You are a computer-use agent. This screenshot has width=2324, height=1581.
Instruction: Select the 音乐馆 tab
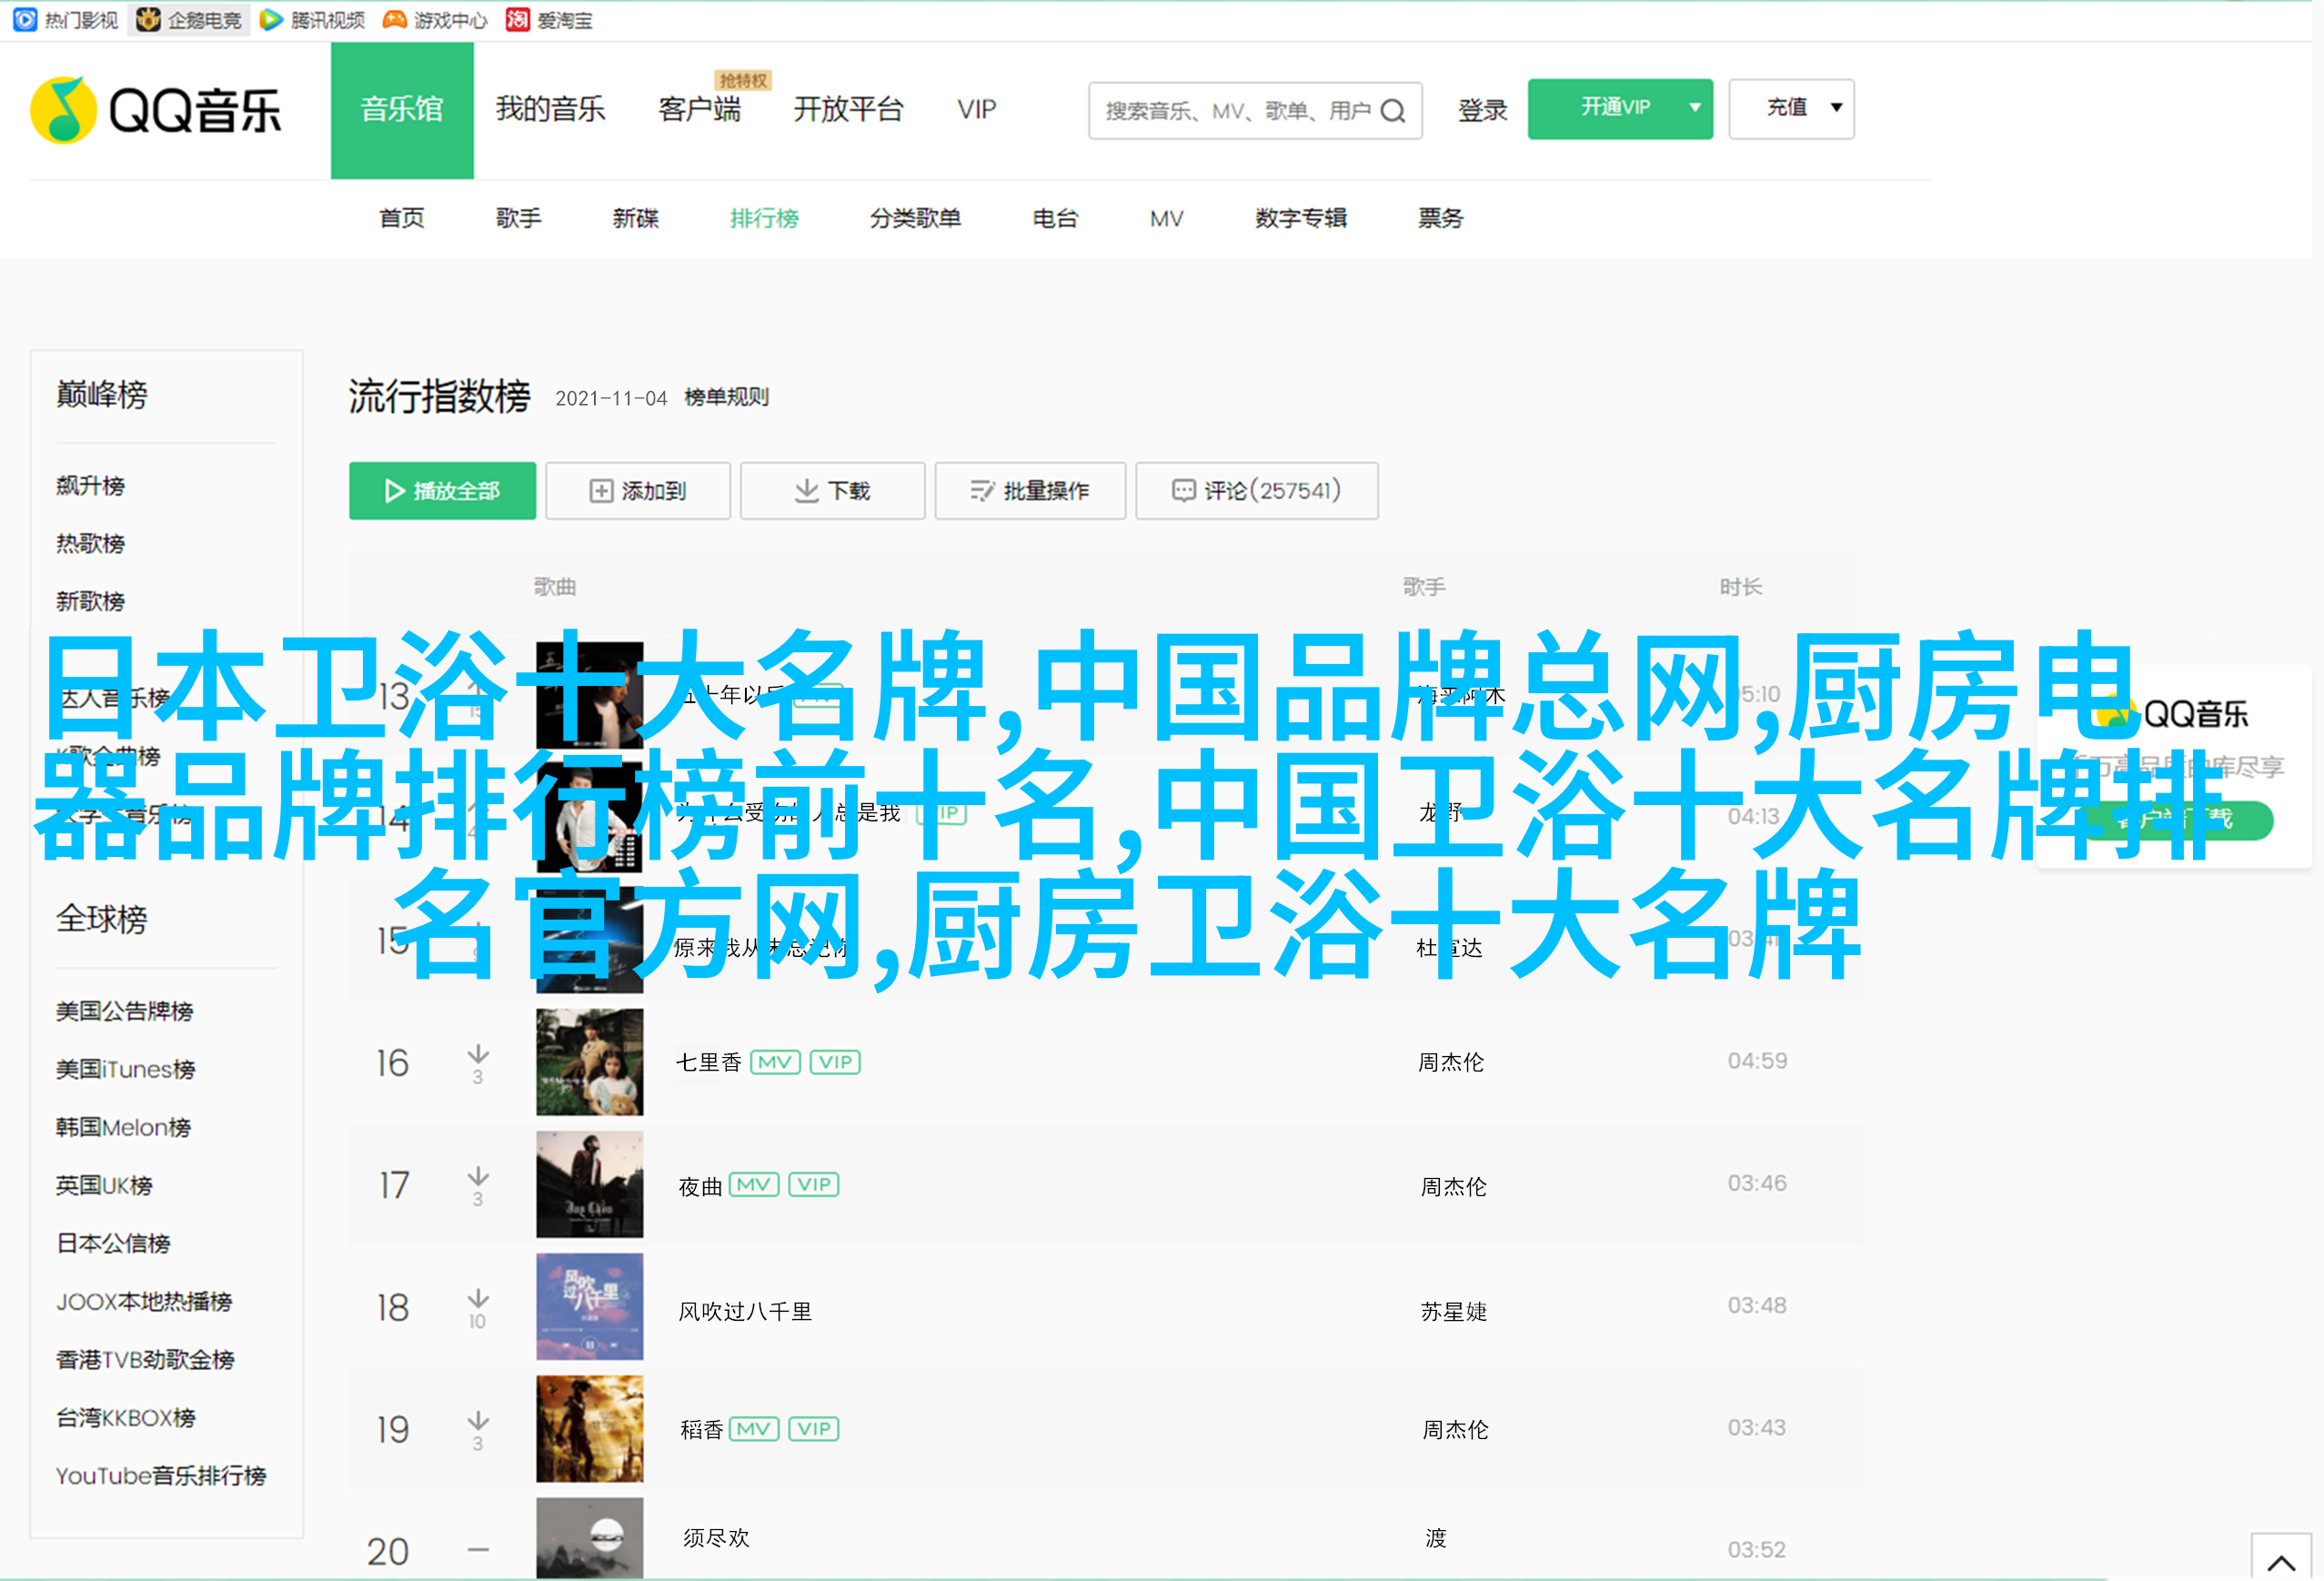click(402, 110)
